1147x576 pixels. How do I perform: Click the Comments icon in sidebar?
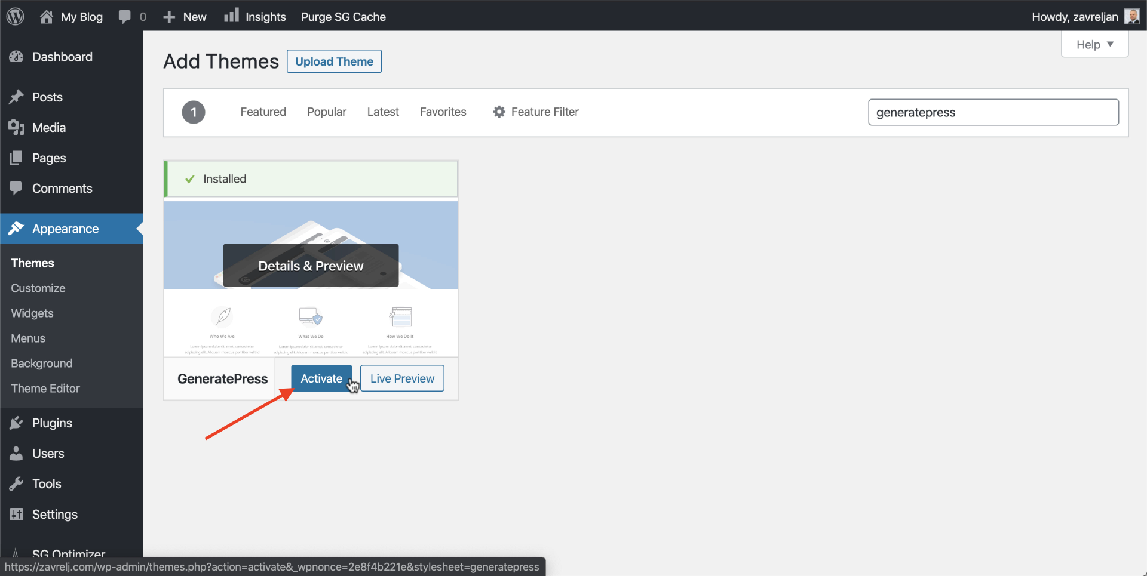coord(16,188)
